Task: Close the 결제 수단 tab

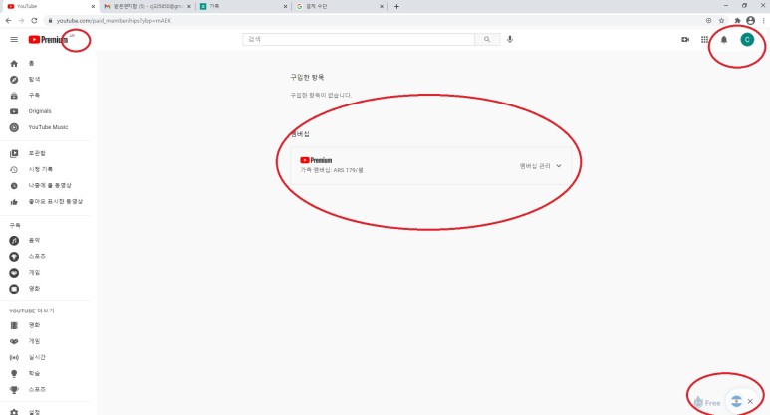Action: (x=382, y=6)
